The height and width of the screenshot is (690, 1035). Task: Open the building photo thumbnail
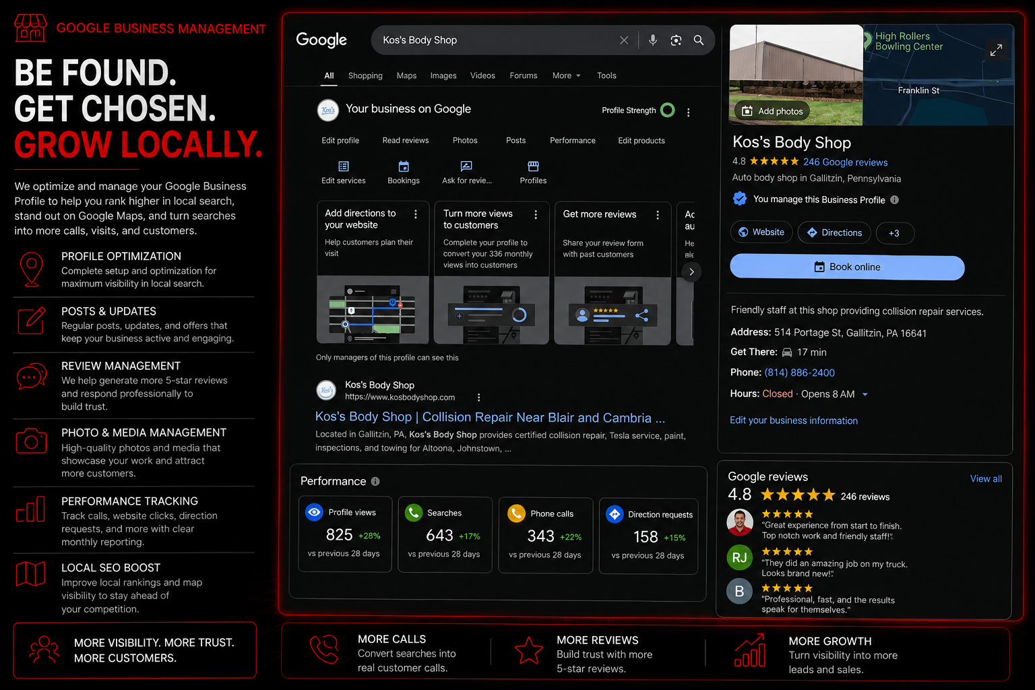[796, 75]
